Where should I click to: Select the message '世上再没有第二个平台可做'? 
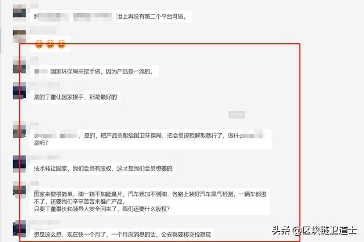pos(111,17)
